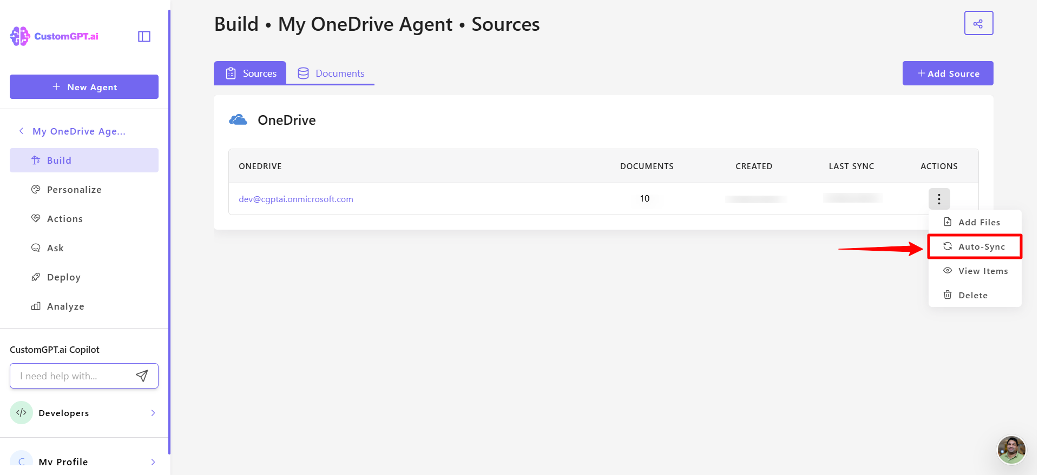Open the Personalize sidebar section
1039x475 pixels.
pos(84,189)
